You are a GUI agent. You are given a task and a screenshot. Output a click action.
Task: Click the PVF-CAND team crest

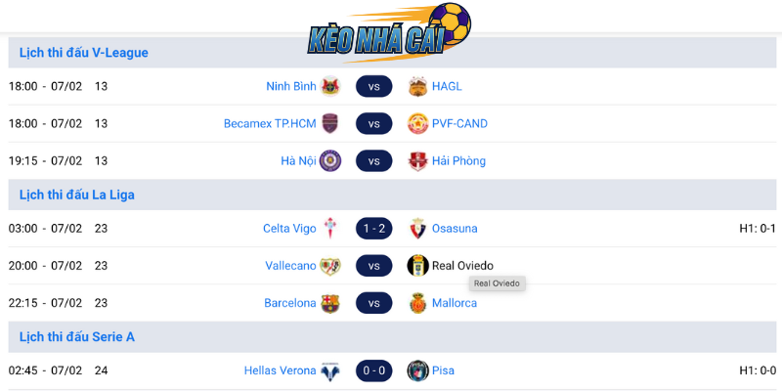[x=418, y=124]
